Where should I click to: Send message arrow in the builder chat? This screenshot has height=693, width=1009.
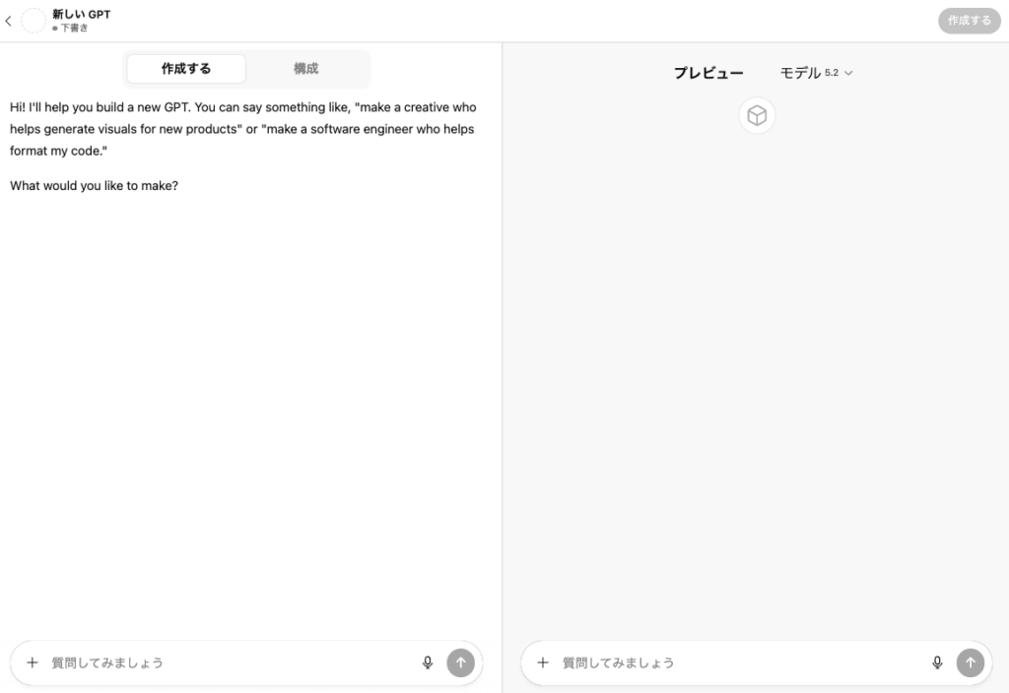(461, 662)
